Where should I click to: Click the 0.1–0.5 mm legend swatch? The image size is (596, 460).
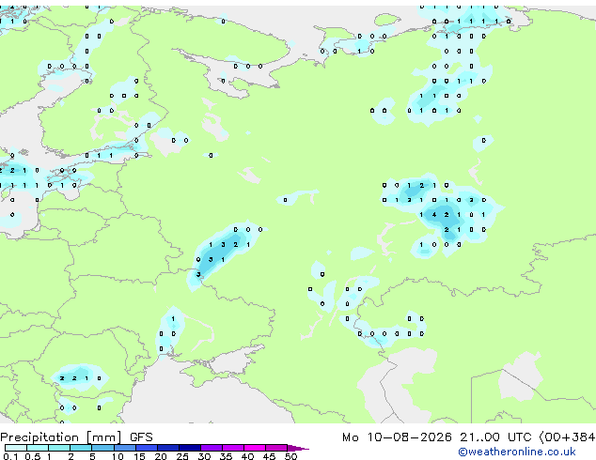pyautogui.click(x=16, y=448)
